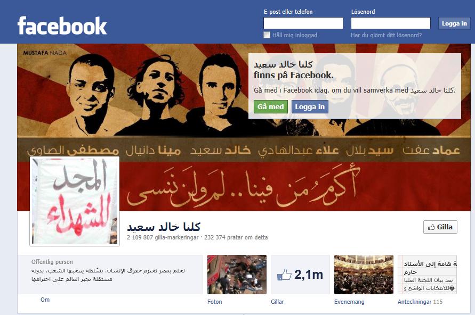Image resolution: width=475 pixels, height=315 pixels.
Task: Toggle the Håll mig inloggad checkbox
Action: point(267,35)
